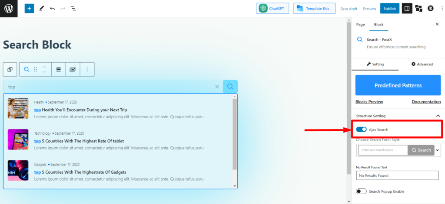This screenshot has width=445, height=204.
Task: Change block alignment in toolbar
Action: coord(59,70)
